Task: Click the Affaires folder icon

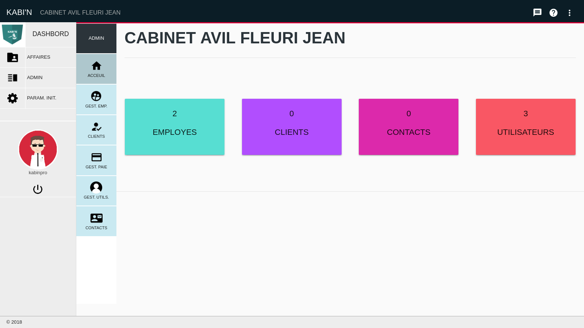Action: (13, 57)
